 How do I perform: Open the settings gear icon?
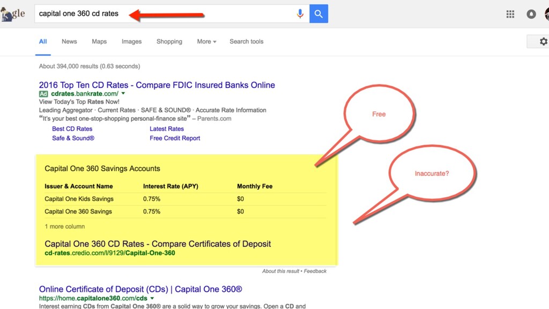544,41
